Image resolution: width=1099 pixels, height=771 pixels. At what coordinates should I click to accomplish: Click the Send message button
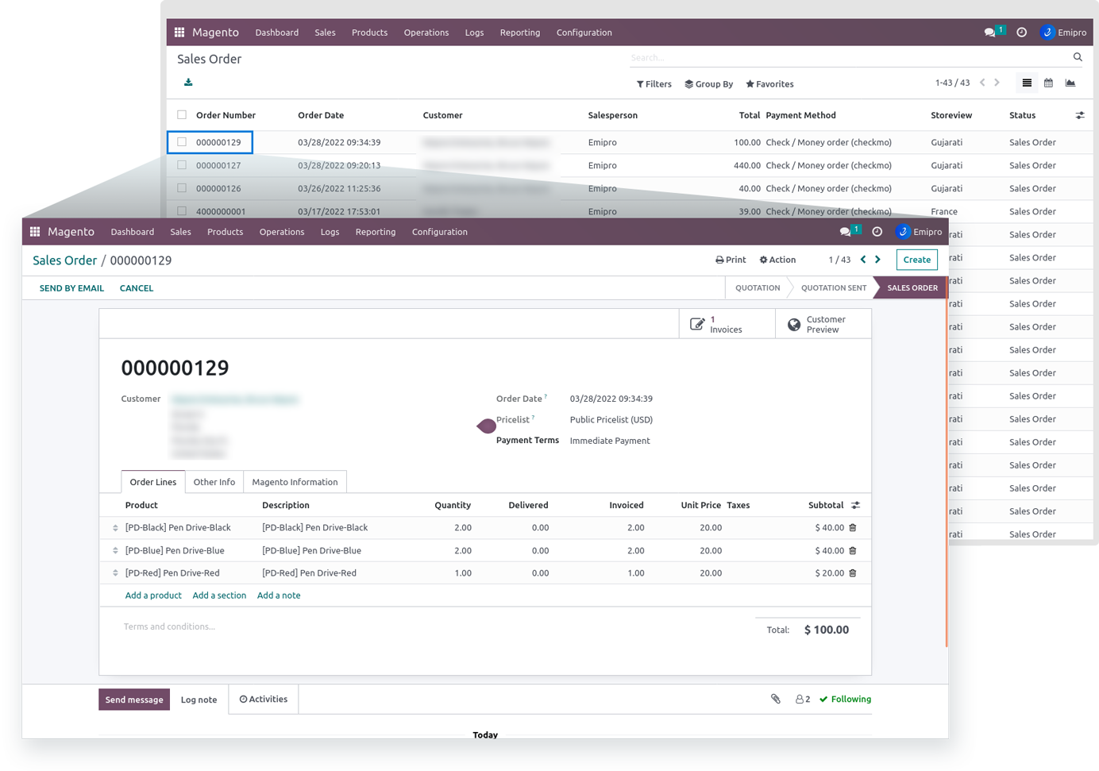click(134, 700)
